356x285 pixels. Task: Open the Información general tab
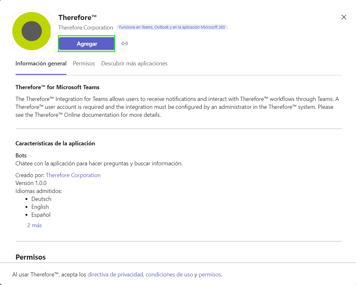[x=41, y=63]
